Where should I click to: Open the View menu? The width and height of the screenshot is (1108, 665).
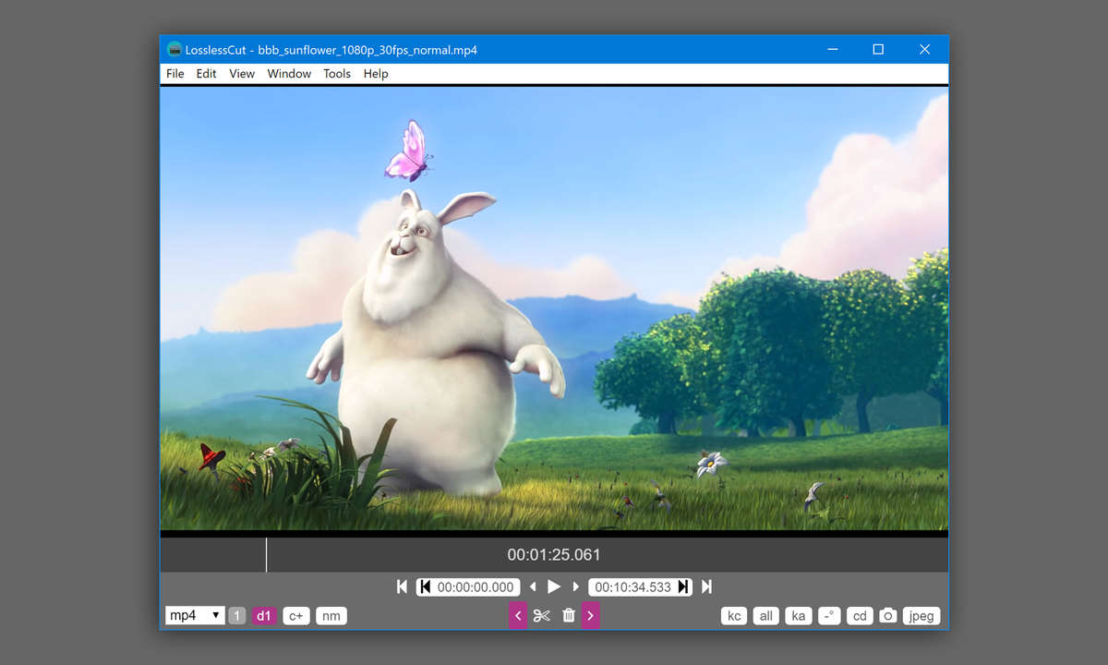pyautogui.click(x=242, y=74)
